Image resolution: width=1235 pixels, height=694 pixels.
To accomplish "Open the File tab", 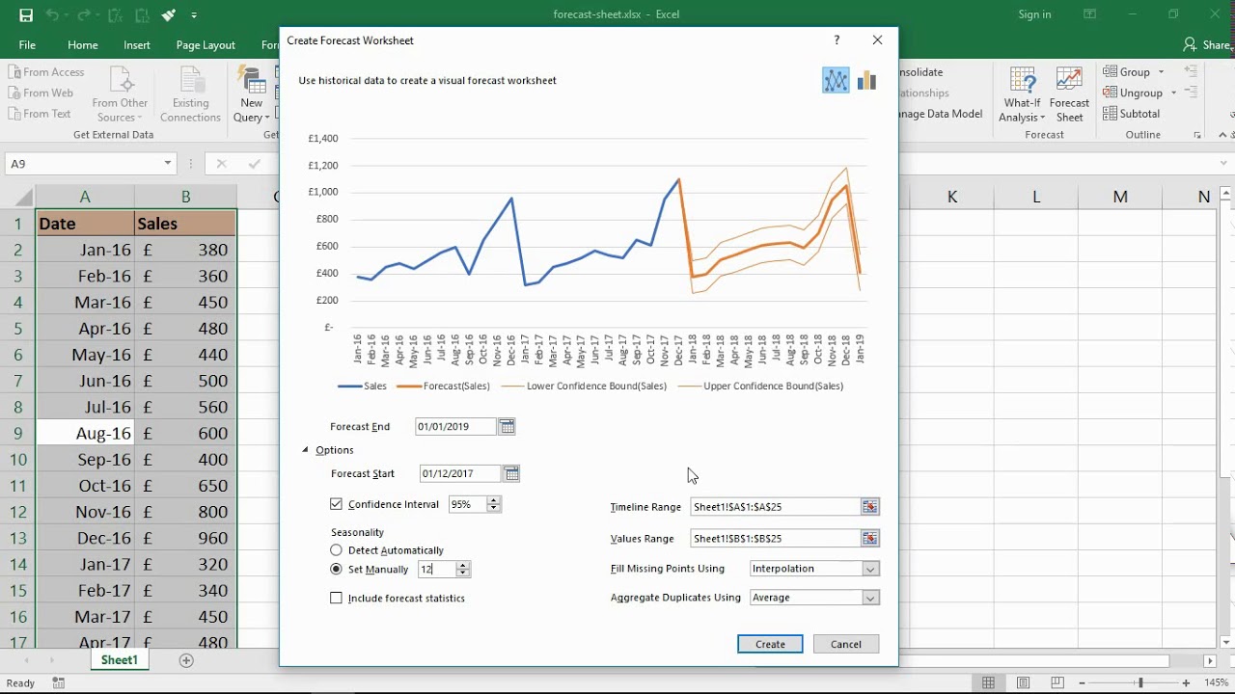I will pos(27,45).
